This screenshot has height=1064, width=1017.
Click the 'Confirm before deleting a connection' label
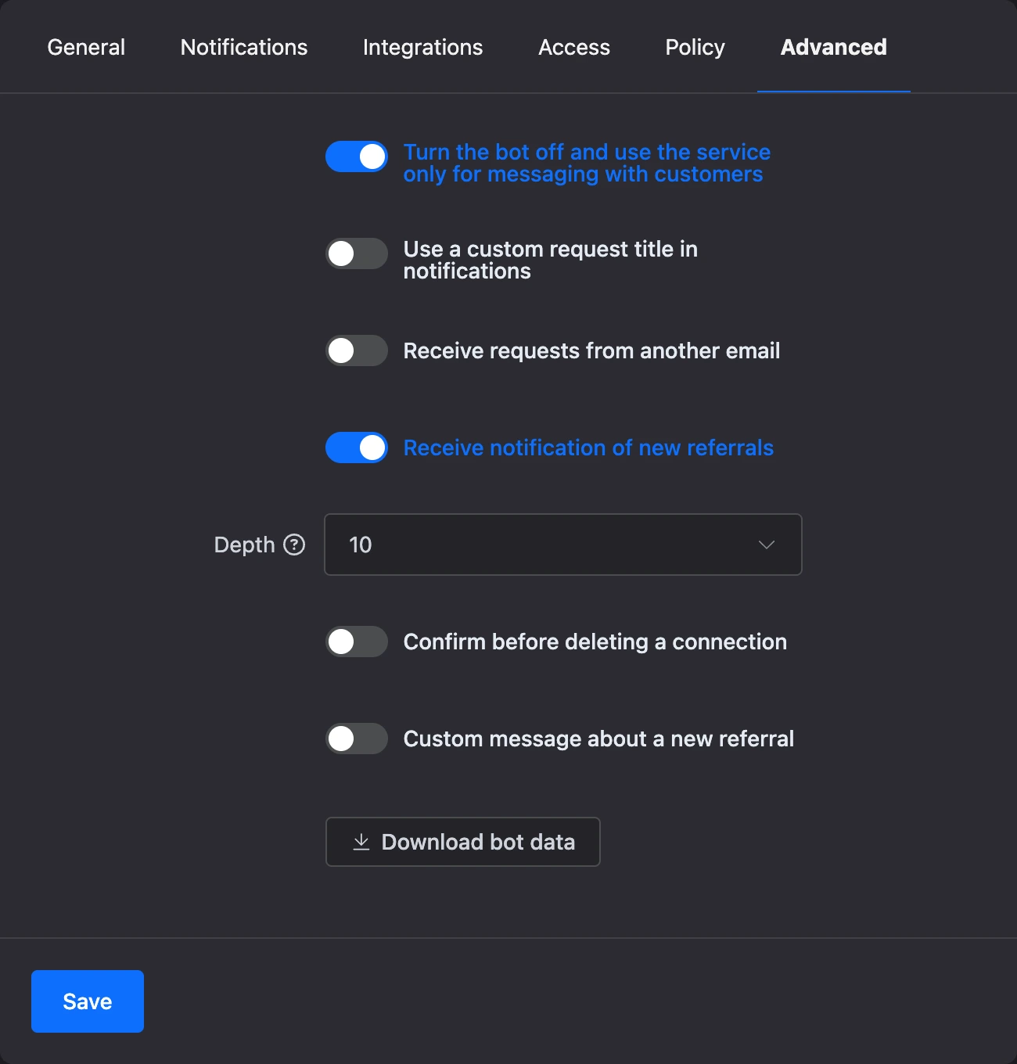(x=595, y=642)
